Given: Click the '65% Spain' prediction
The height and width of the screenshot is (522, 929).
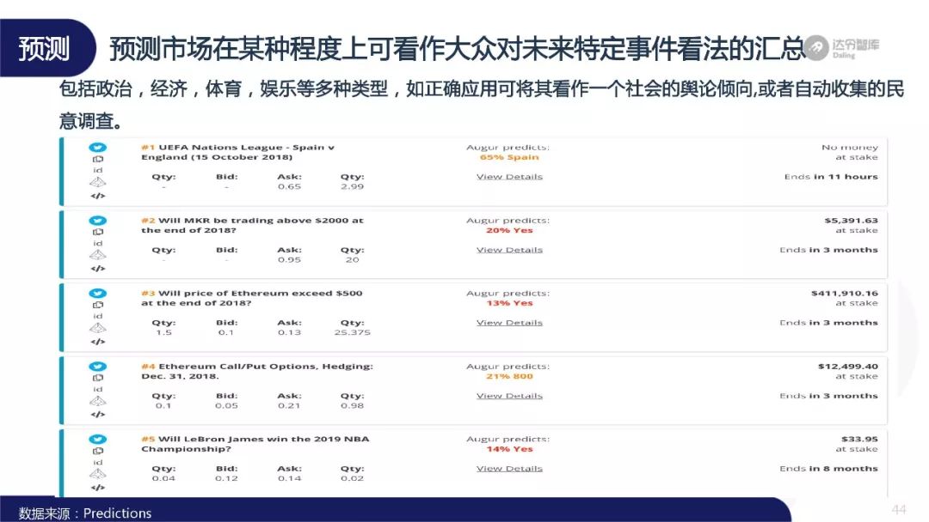Looking at the screenshot, I should tap(509, 157).
